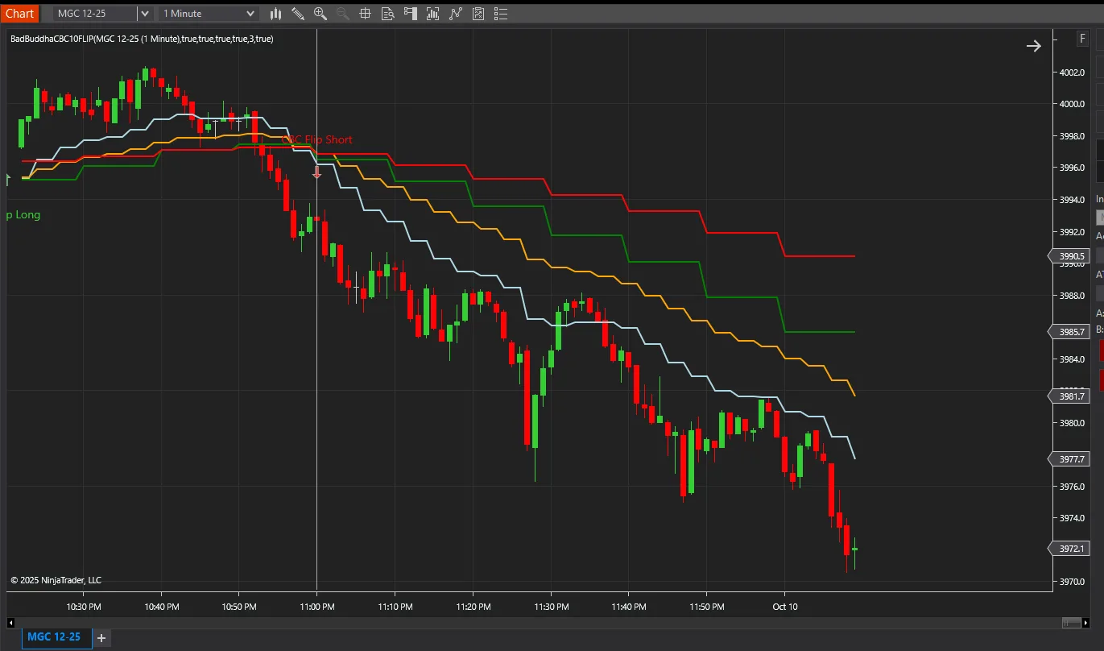Select the crosshair cursor icon
The height and width of the screenshot is (651, 1104).
(365, 13)
